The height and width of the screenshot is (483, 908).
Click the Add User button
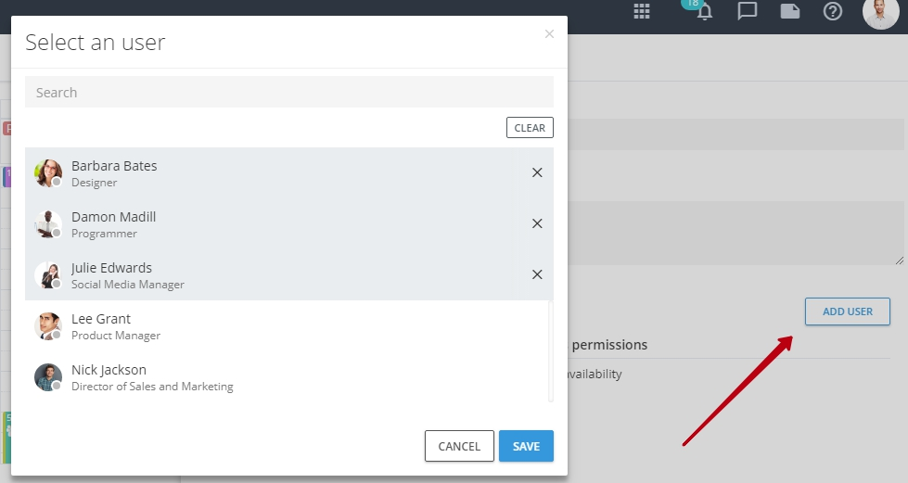click(847, 311)
